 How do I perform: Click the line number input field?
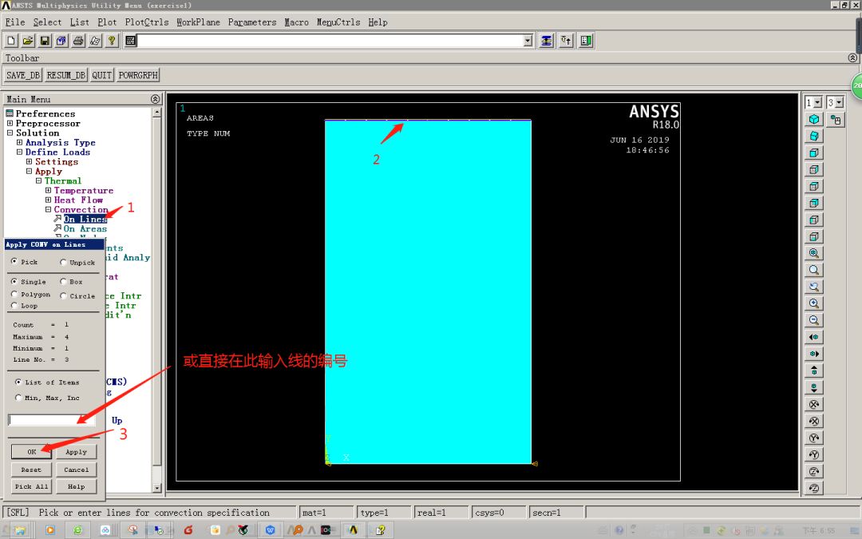[x=48, y=419]
